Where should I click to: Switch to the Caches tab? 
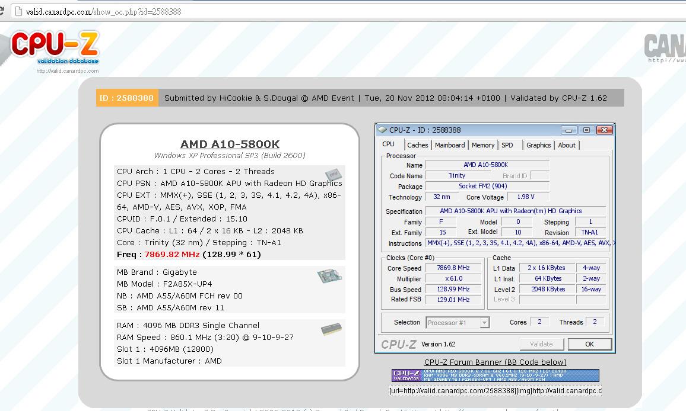click(417, 145)
